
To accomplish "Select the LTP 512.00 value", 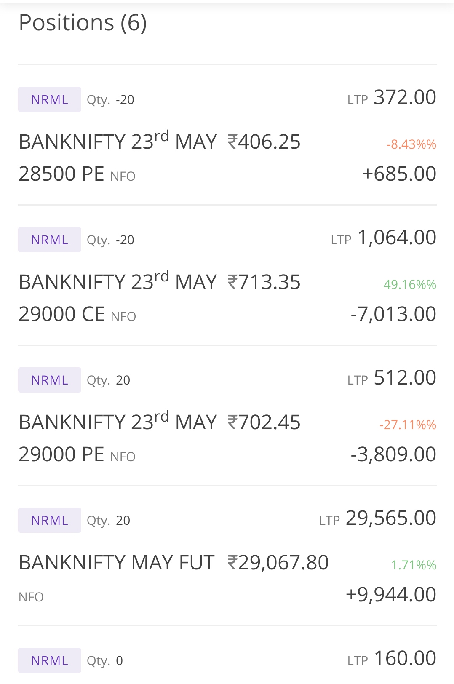I will click(x=405, y=378).
